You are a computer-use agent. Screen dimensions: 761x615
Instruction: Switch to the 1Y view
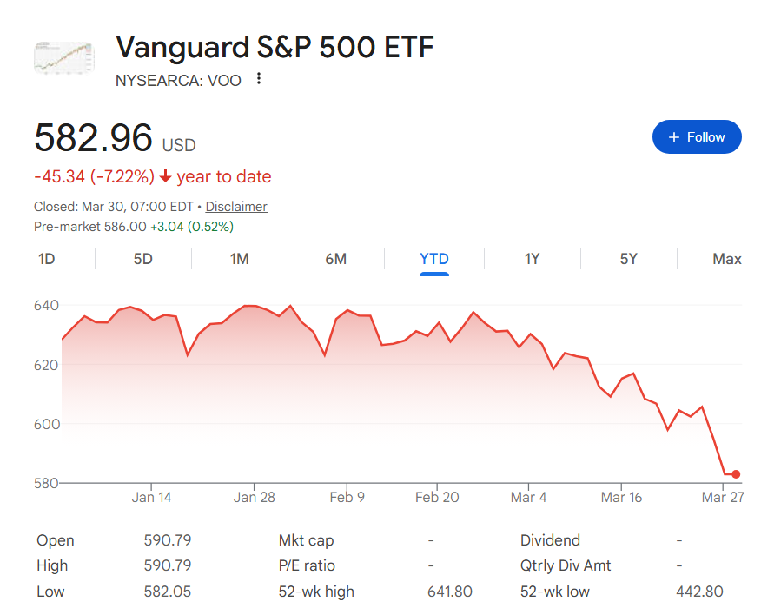click(531, 259)
